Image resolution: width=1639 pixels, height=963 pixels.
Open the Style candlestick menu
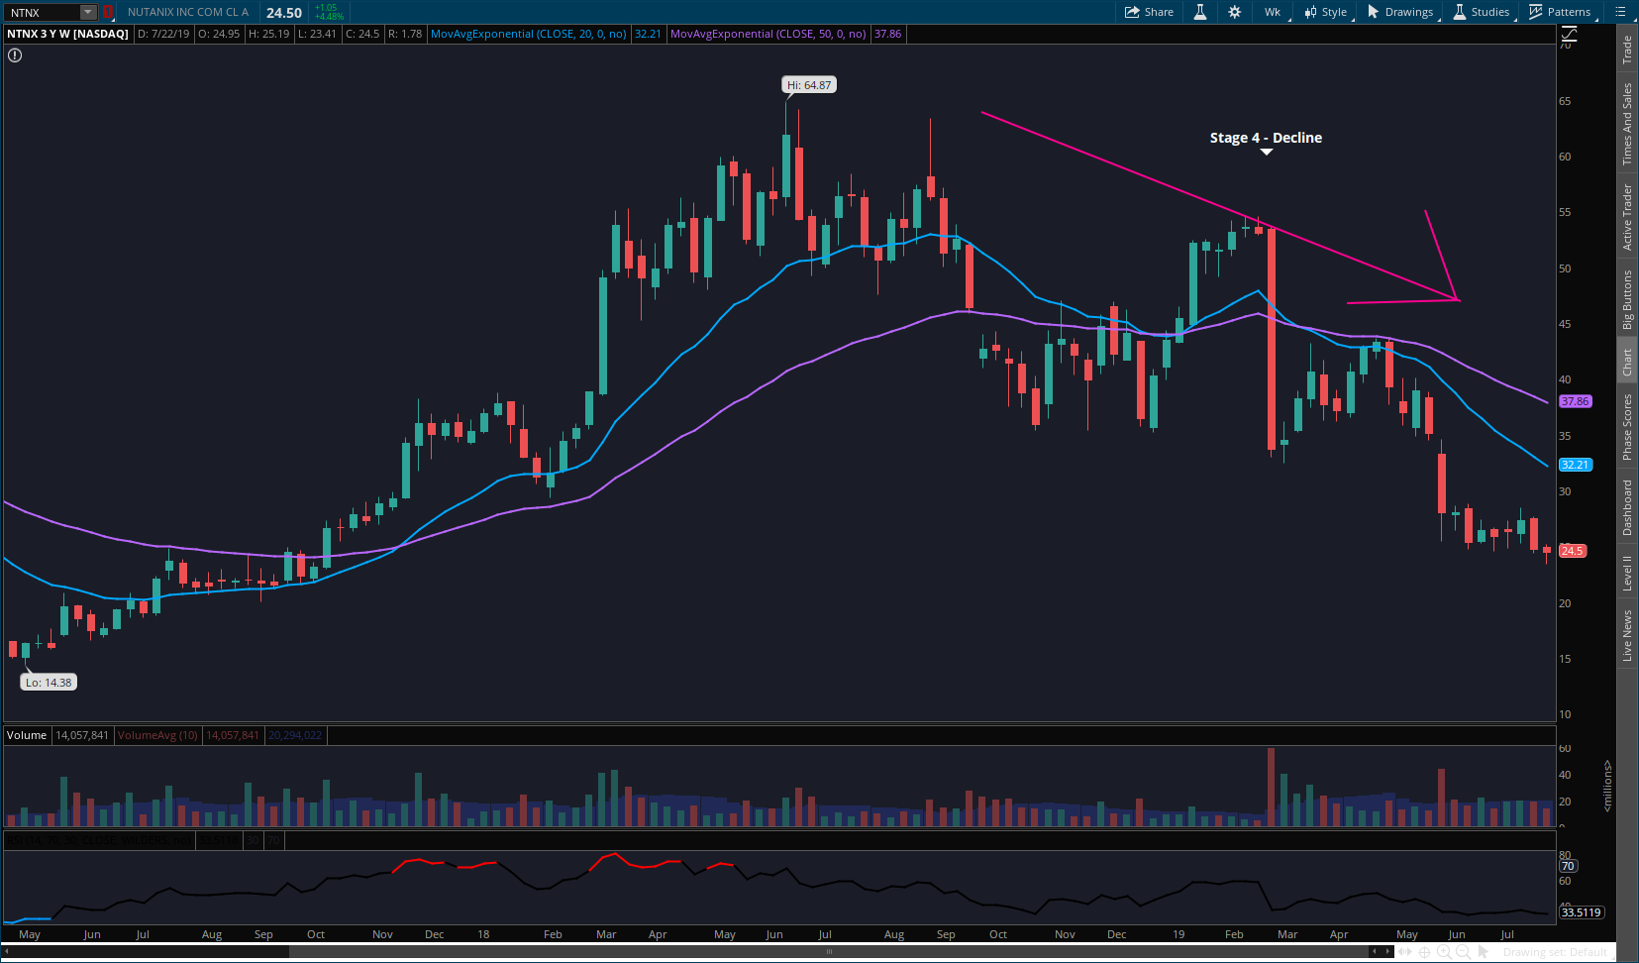coord(1326,12)
